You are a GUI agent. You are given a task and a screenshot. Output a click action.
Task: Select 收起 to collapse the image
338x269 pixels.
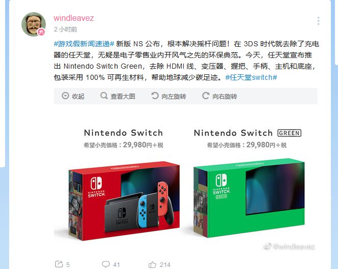pos(78,96)
